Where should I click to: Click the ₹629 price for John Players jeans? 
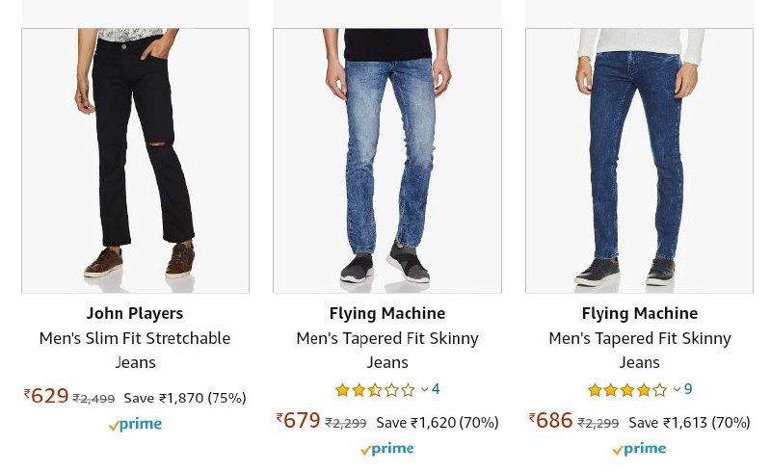[x=47, y=396]
